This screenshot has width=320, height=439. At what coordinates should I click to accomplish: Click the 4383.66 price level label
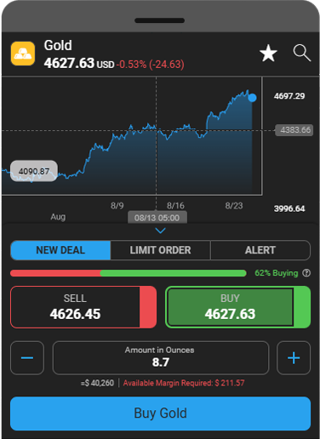[294, 130]
